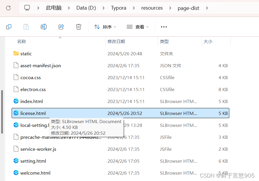
Task: Select the static folder name
Action: pos(26,54)
